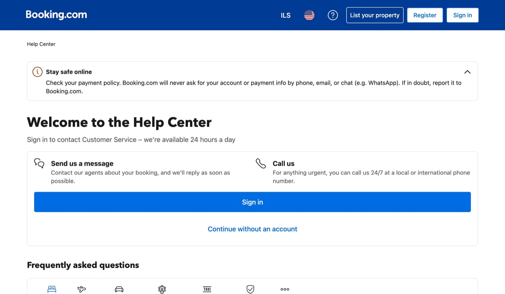Viewport: 505px width, 294px height.
Task: Click the Send us a message chat icon
Action: (x=39, y=163)
